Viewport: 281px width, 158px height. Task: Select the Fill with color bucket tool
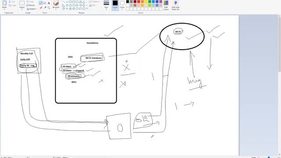[x=45, y=3]
